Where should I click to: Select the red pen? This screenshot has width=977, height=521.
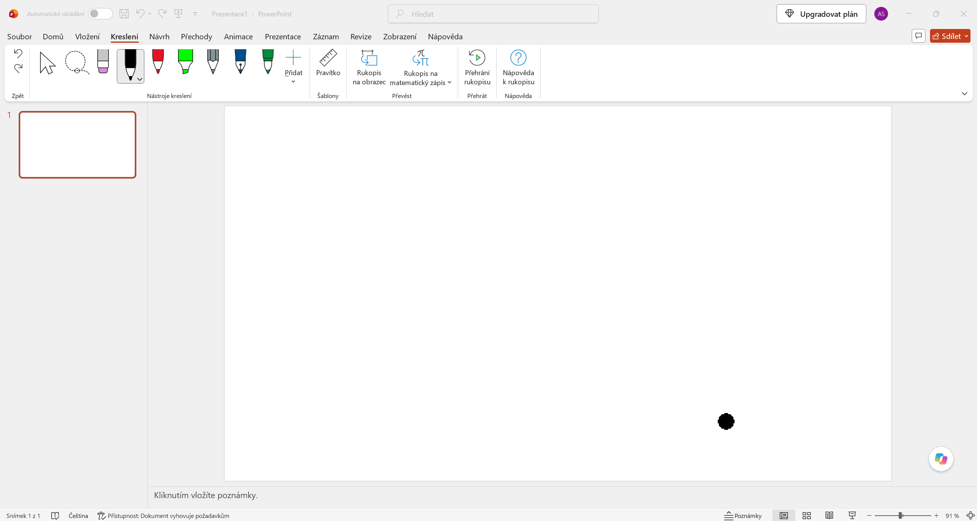click(x=158, y=61)
